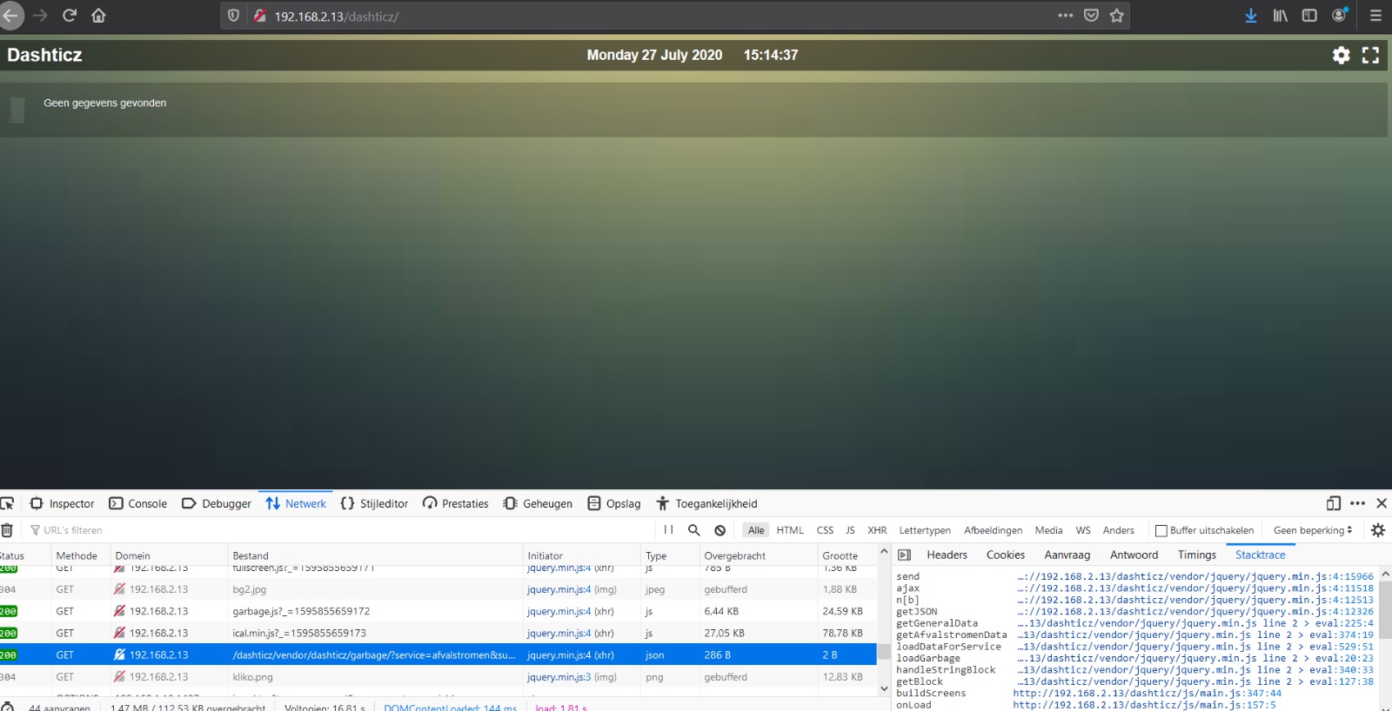The width and height of the screenshot is (1392, 711).
Task: Open the browser home page
Action: click(98, 16)
